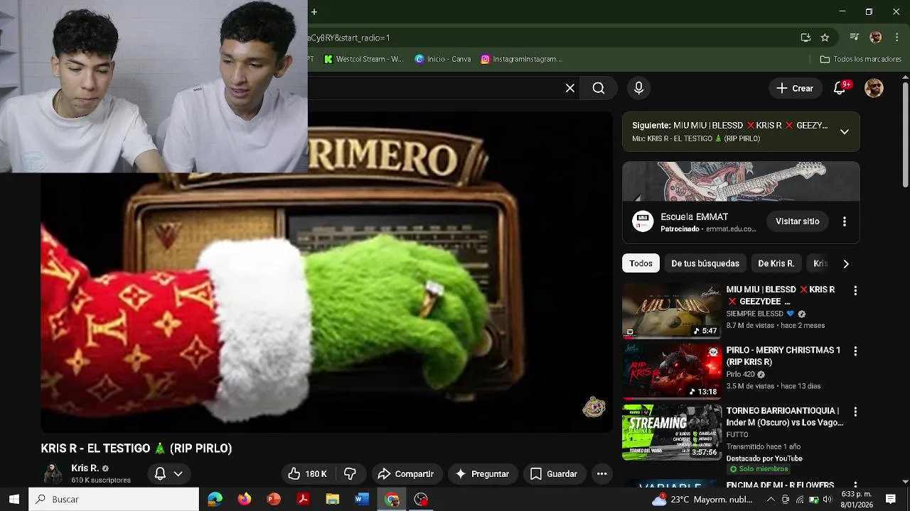The height and width of the screenshot is (511, 910).
Task: Open Word from taskbar
Action: (362, 499)
